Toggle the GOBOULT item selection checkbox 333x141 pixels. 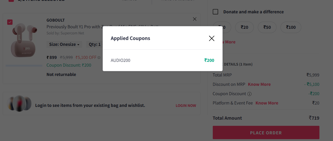point(10,22)
